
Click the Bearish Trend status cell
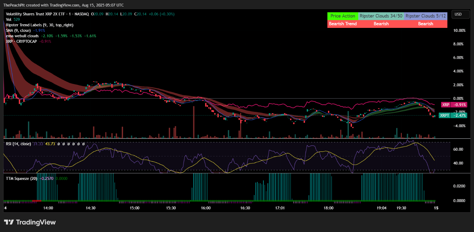point(343,24)
